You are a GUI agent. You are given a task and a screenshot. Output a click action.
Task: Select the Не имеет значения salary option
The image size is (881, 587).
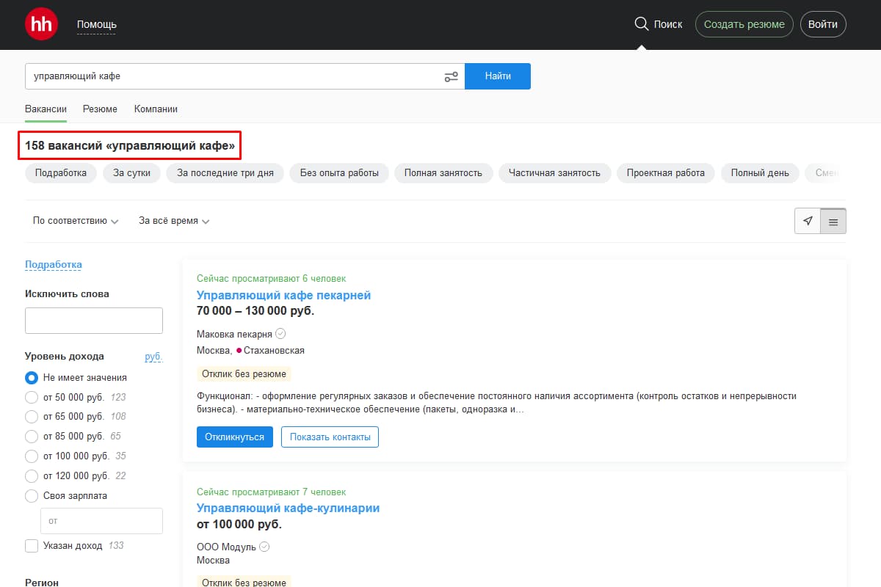pyautogui.click(x=31, y=377)
